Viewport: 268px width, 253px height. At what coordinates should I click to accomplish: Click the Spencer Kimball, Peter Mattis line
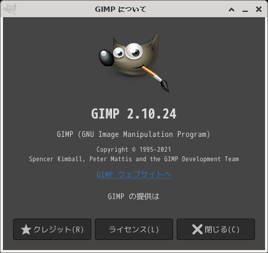[x=134, y=159]
